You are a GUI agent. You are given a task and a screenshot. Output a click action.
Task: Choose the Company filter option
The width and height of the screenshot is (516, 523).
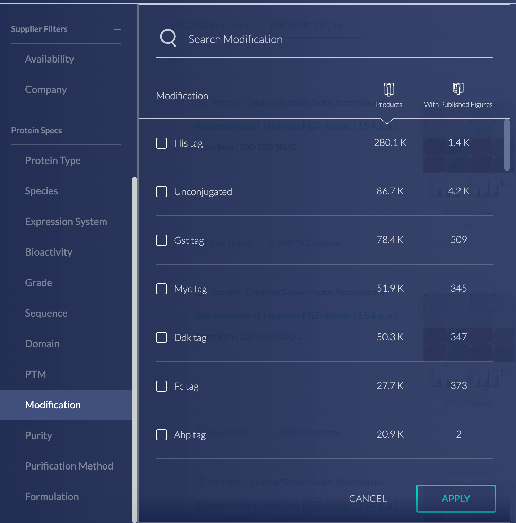coord(46,90)
